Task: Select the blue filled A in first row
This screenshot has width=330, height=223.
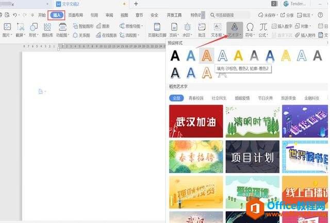Action: click(191, 56)
